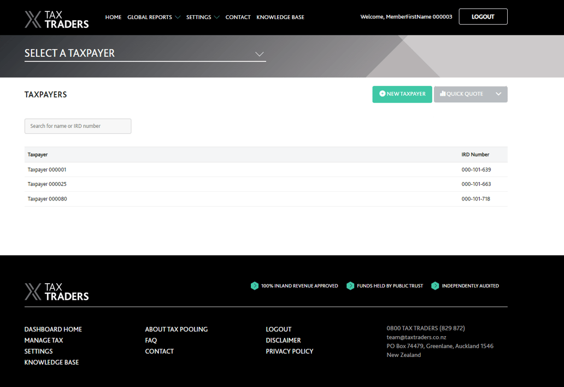Open the Global Reports menu

click(x=154, y=17)
